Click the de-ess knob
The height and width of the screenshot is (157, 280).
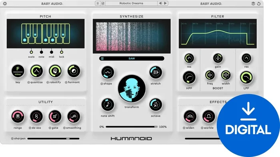click(36, 117)
